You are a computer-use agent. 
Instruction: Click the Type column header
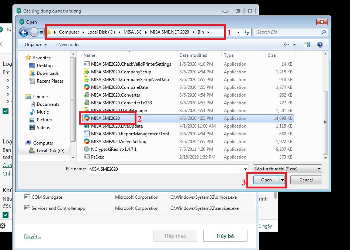(x=229, y=55)
